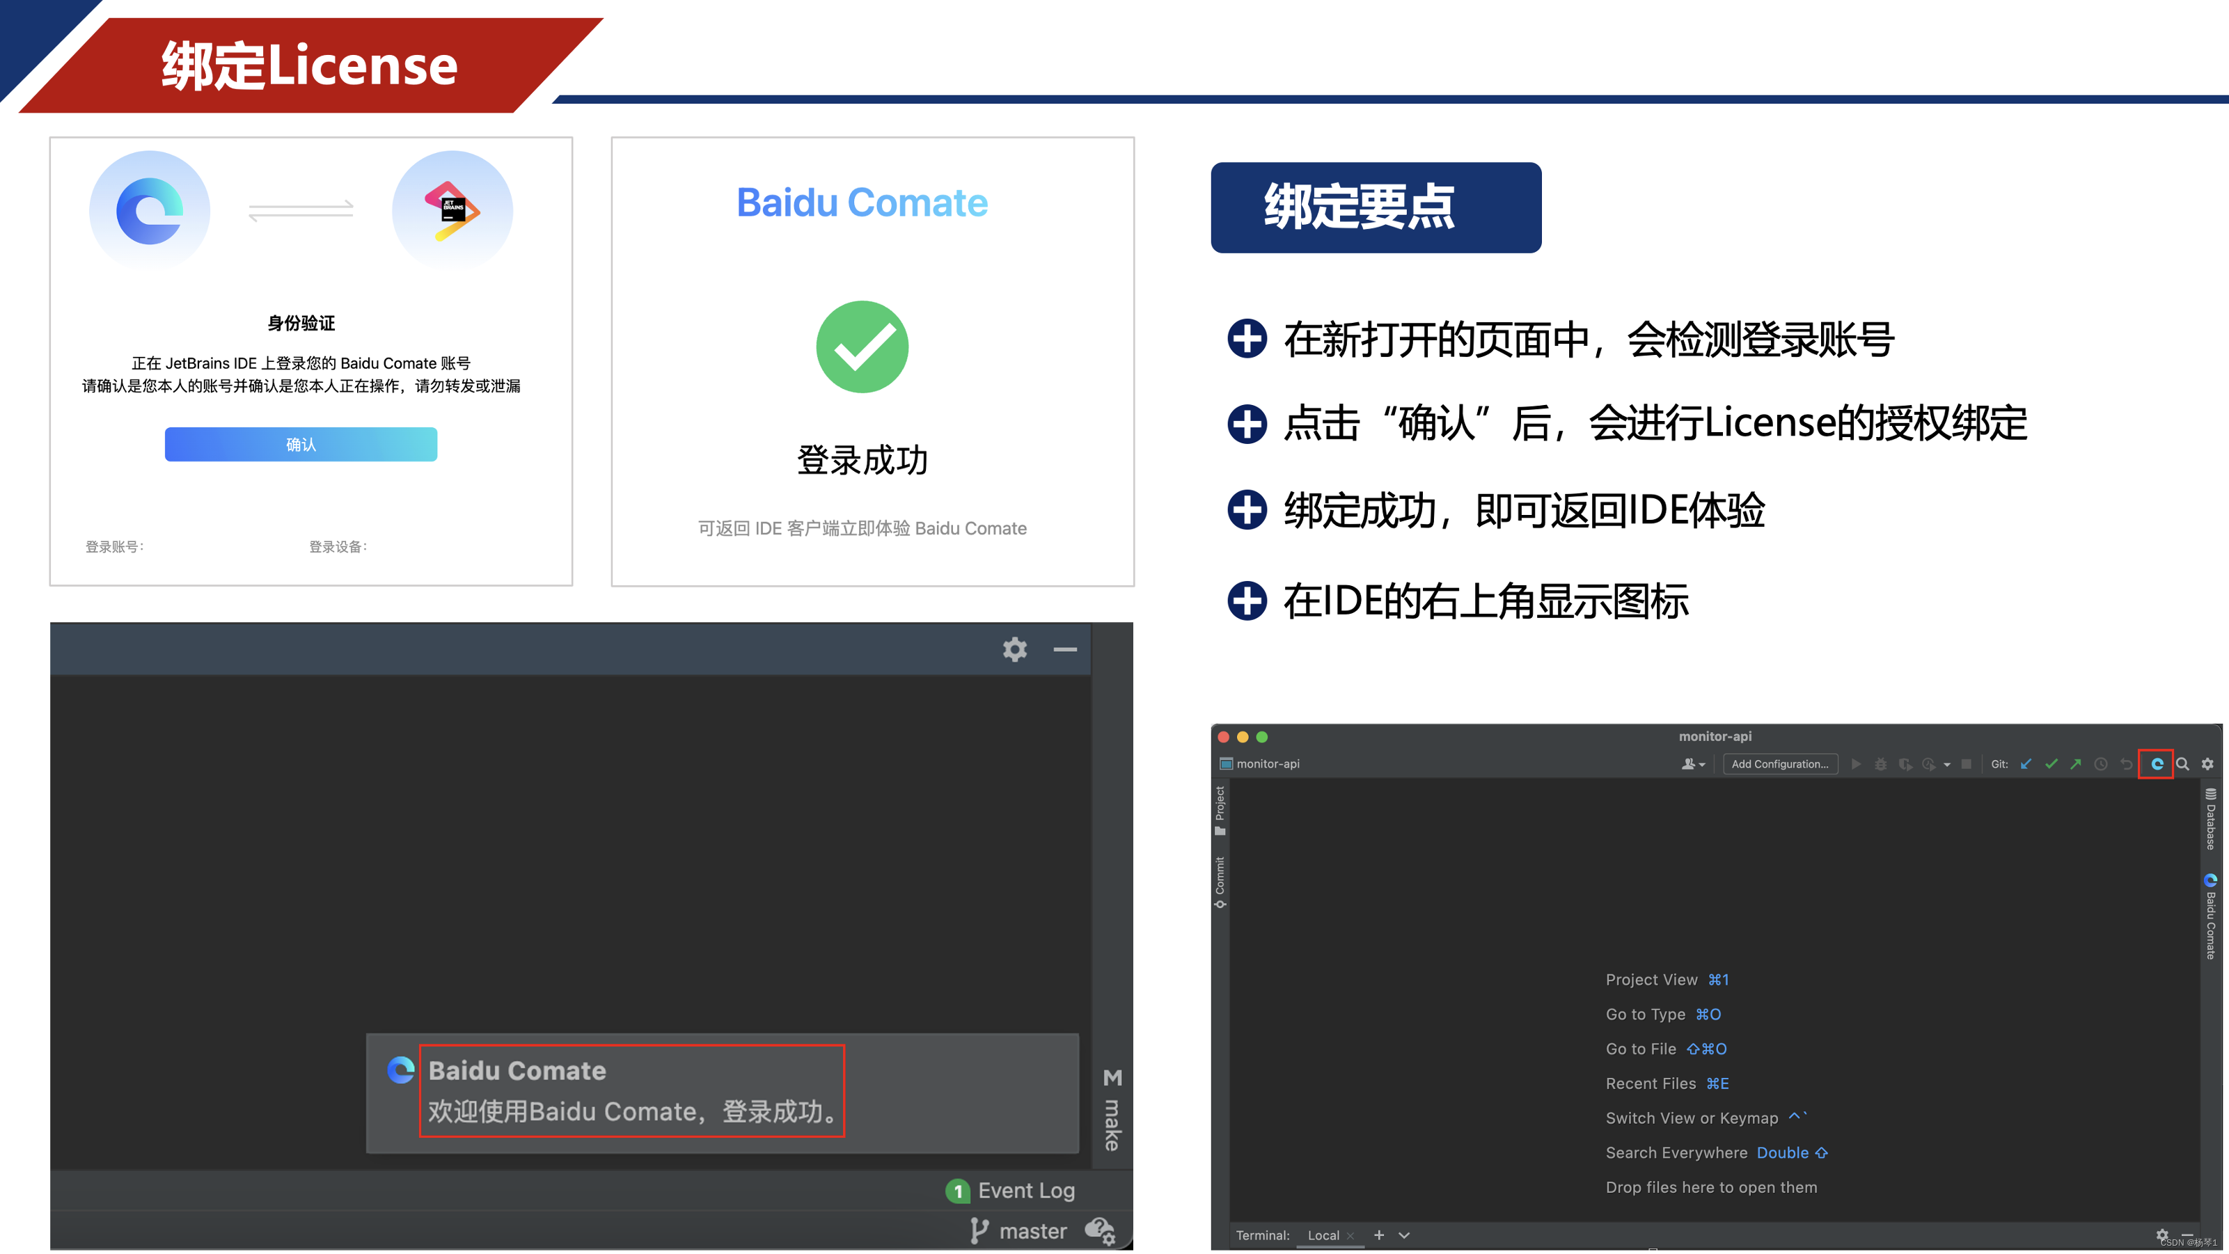The image size is (2229, 1254).
Task: Open the IDE settings gear in top toolbar
Action: pos(2207,763)
